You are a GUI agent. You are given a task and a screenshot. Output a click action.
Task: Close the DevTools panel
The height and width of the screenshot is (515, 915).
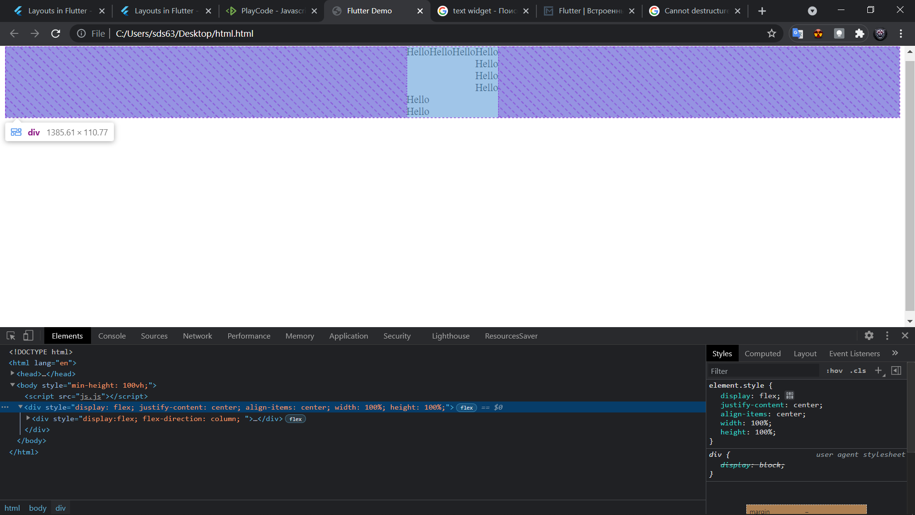click(905, 336)
